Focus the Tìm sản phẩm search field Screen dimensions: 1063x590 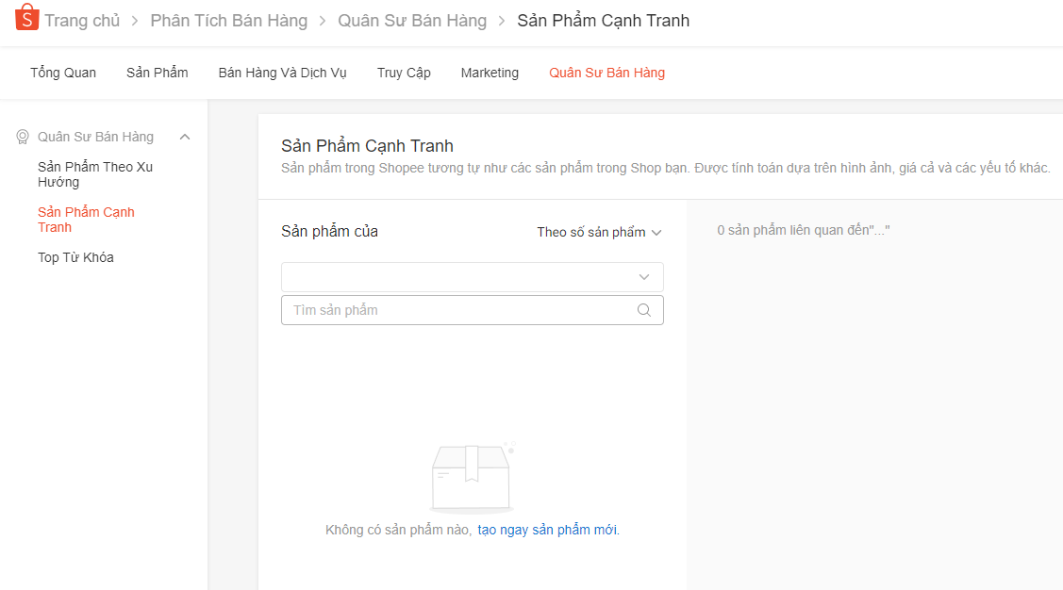point(457,310)
